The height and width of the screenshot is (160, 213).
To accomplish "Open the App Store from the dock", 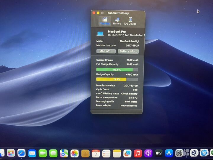I will 169,153.
